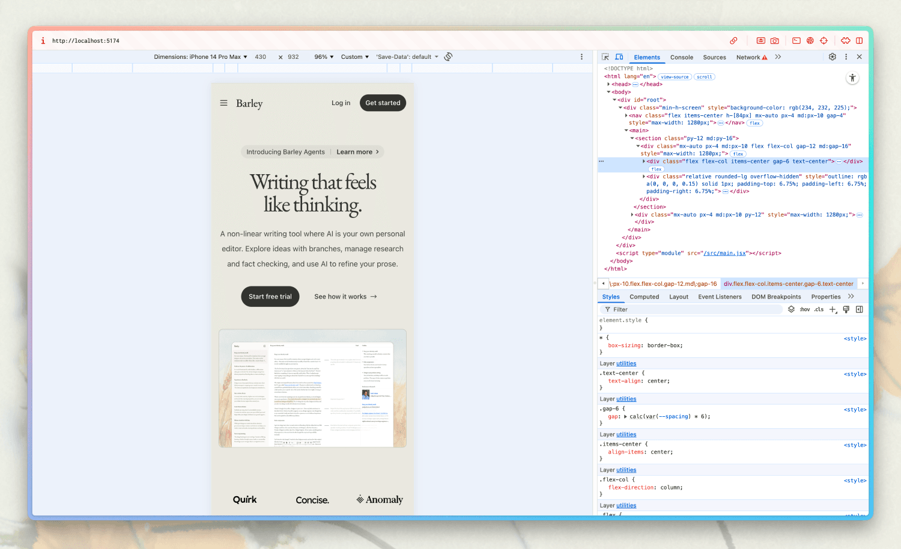Click the view-source badge next to html

pos(675,77)
